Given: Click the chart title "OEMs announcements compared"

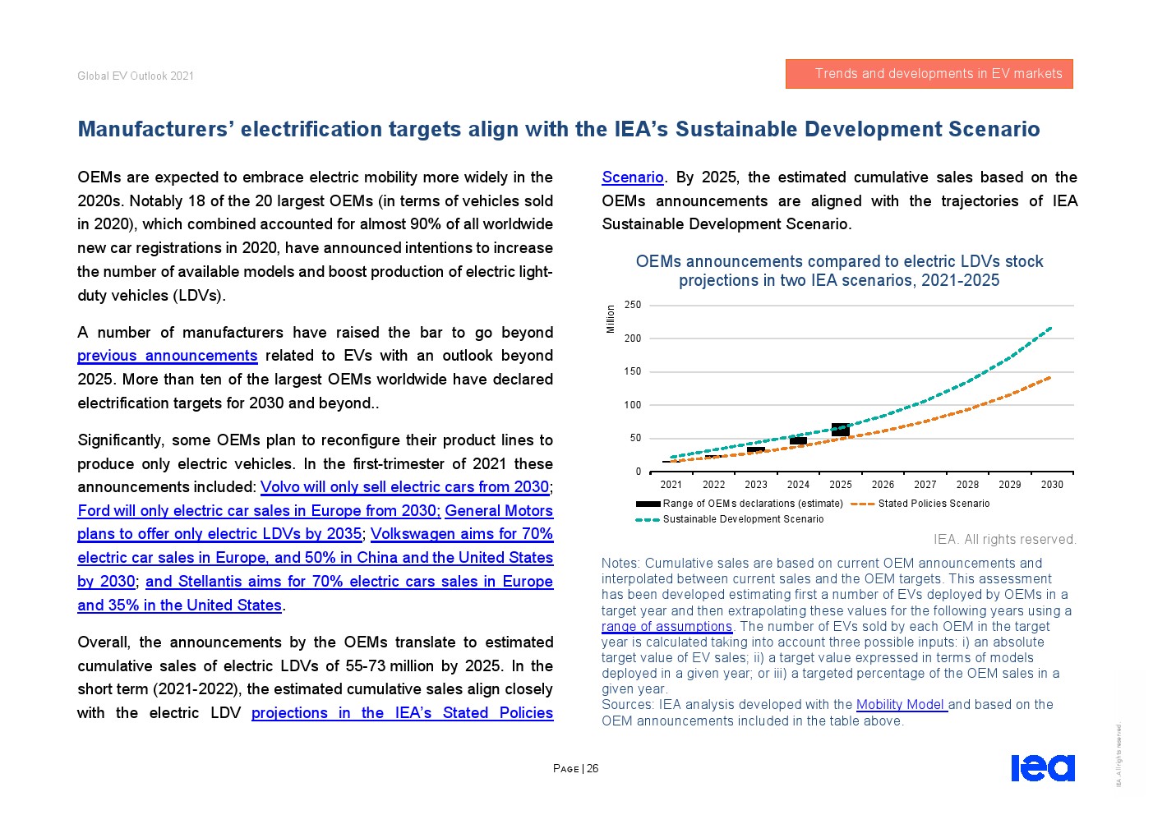Looking at the screenshot, I should point(839,262).
